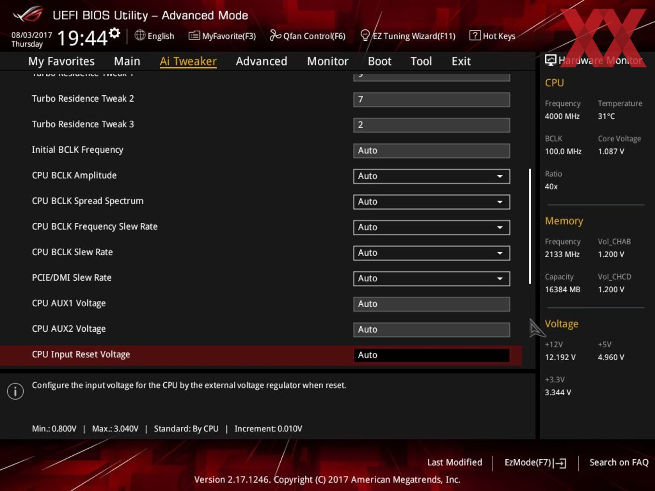This screenshot has width=655, height=491.
Task: Click the Hardware Monitor screen icon
Action: [550, 60]
